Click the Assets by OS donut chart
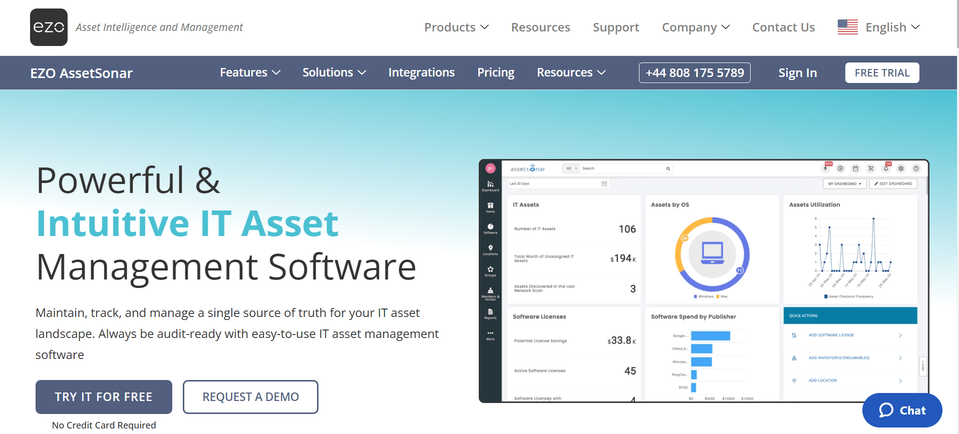The height and width of the screenshot is (434, 959). click(712, 254)
